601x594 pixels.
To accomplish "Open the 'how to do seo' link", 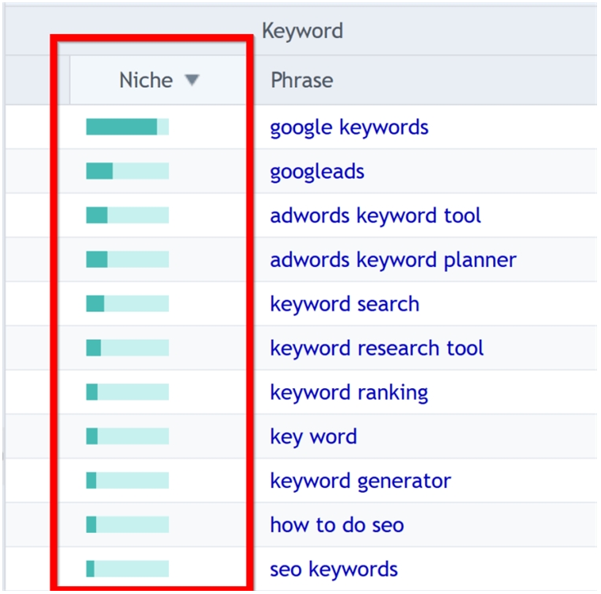I will click(x=337, y=524).
